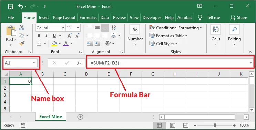Switch to the Insert tab

(x=44, y=18)
